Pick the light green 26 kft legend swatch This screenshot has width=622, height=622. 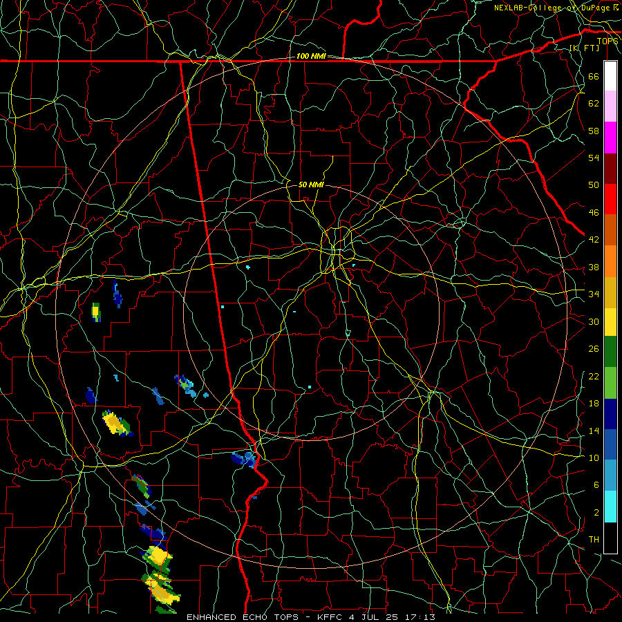click(x=610, y=383)
